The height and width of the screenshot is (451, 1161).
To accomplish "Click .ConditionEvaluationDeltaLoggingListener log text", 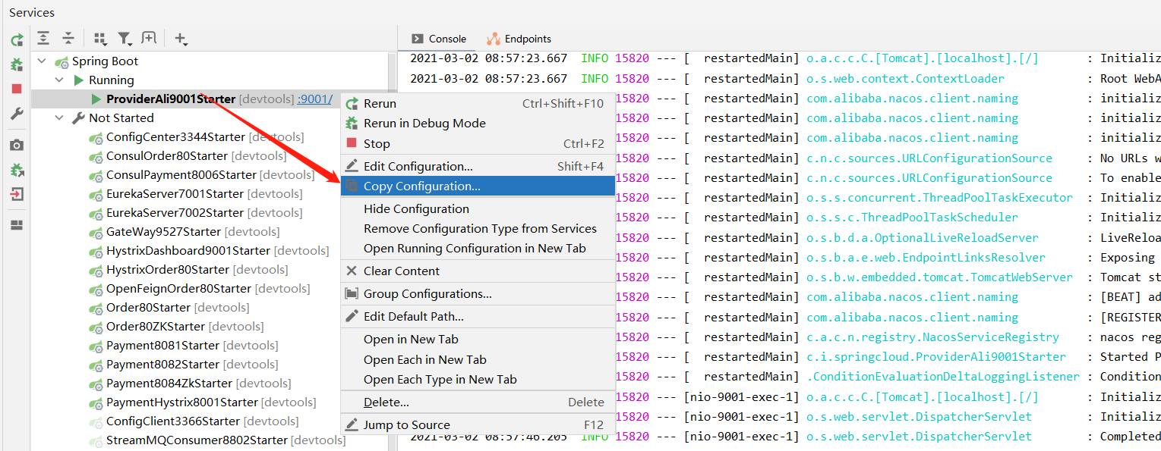I will point(943,377).
